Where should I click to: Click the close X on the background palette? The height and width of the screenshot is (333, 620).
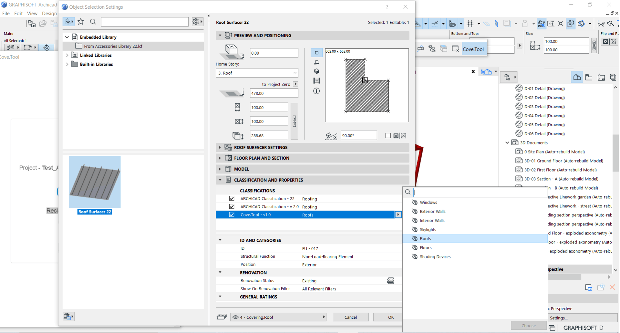pos(473,71)
